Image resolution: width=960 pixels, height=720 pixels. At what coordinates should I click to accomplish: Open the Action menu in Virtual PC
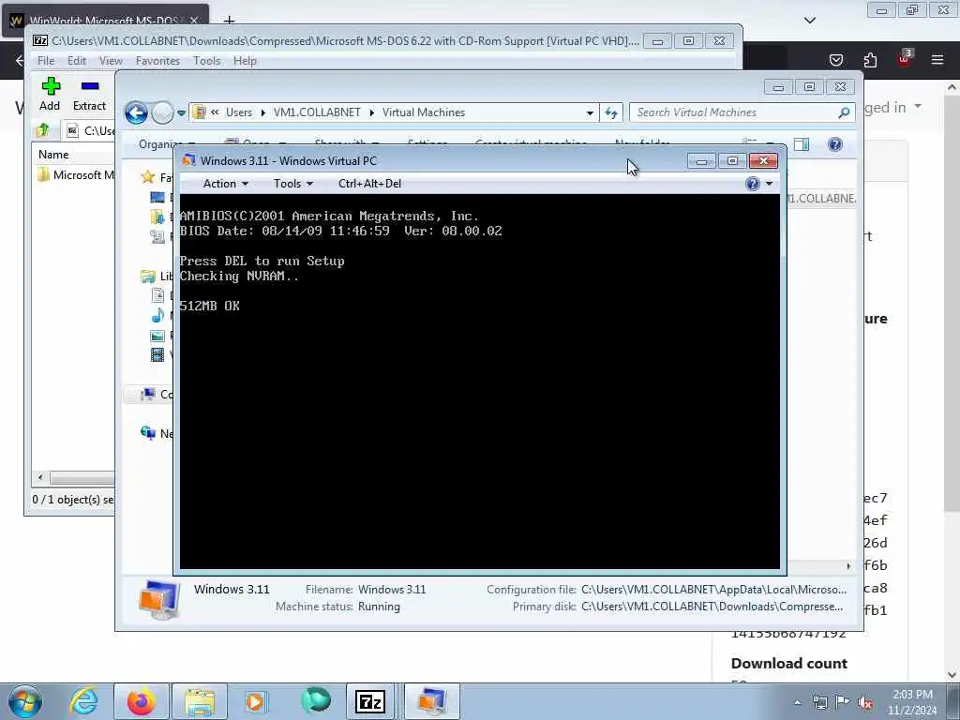225,184
